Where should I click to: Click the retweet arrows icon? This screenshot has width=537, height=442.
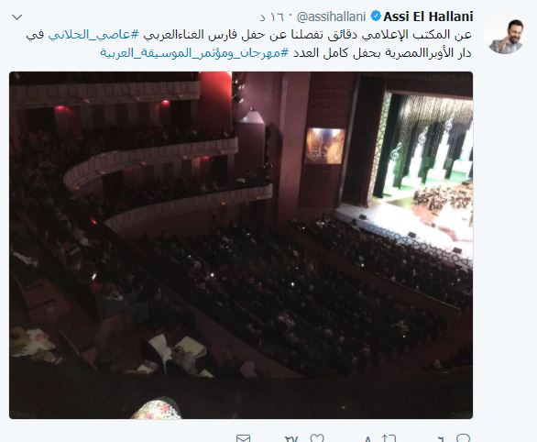389,438
